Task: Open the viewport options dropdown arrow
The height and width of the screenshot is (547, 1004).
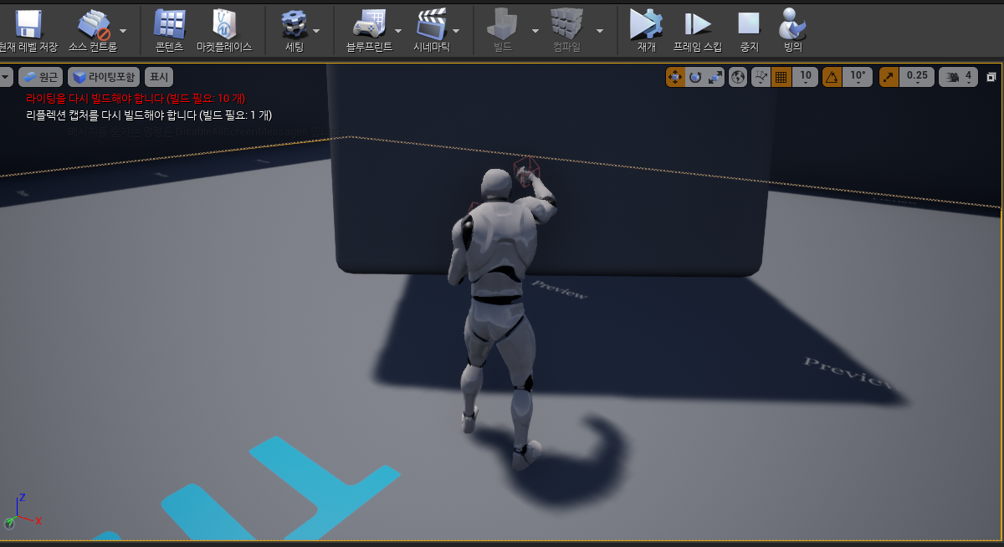Action: coord(6,77)
